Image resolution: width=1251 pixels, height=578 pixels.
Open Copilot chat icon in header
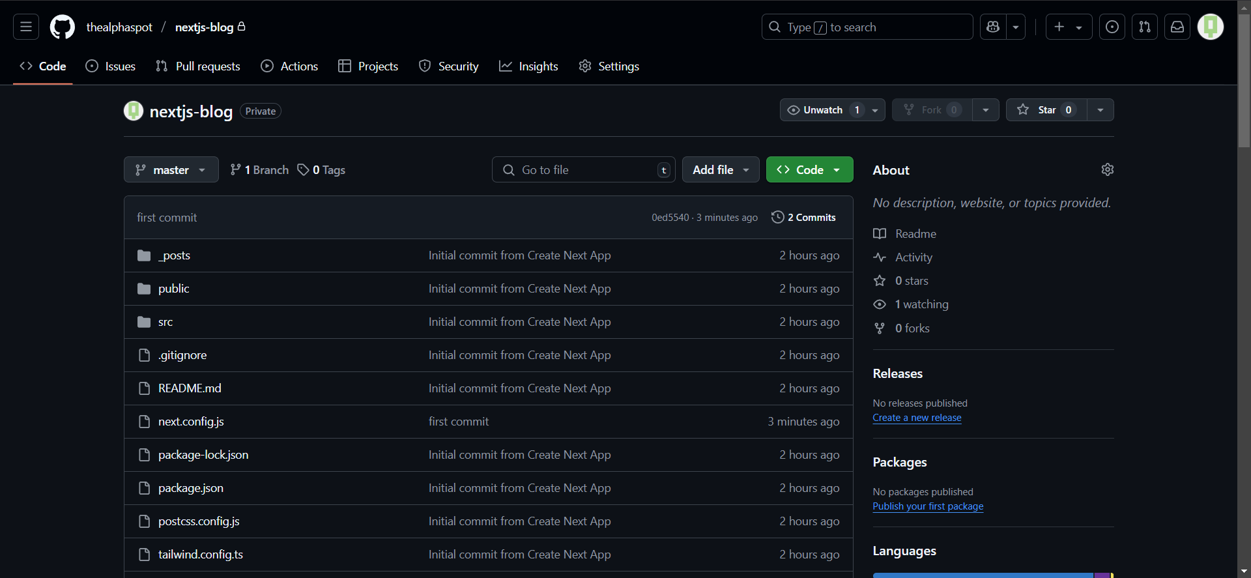[993, 27]
